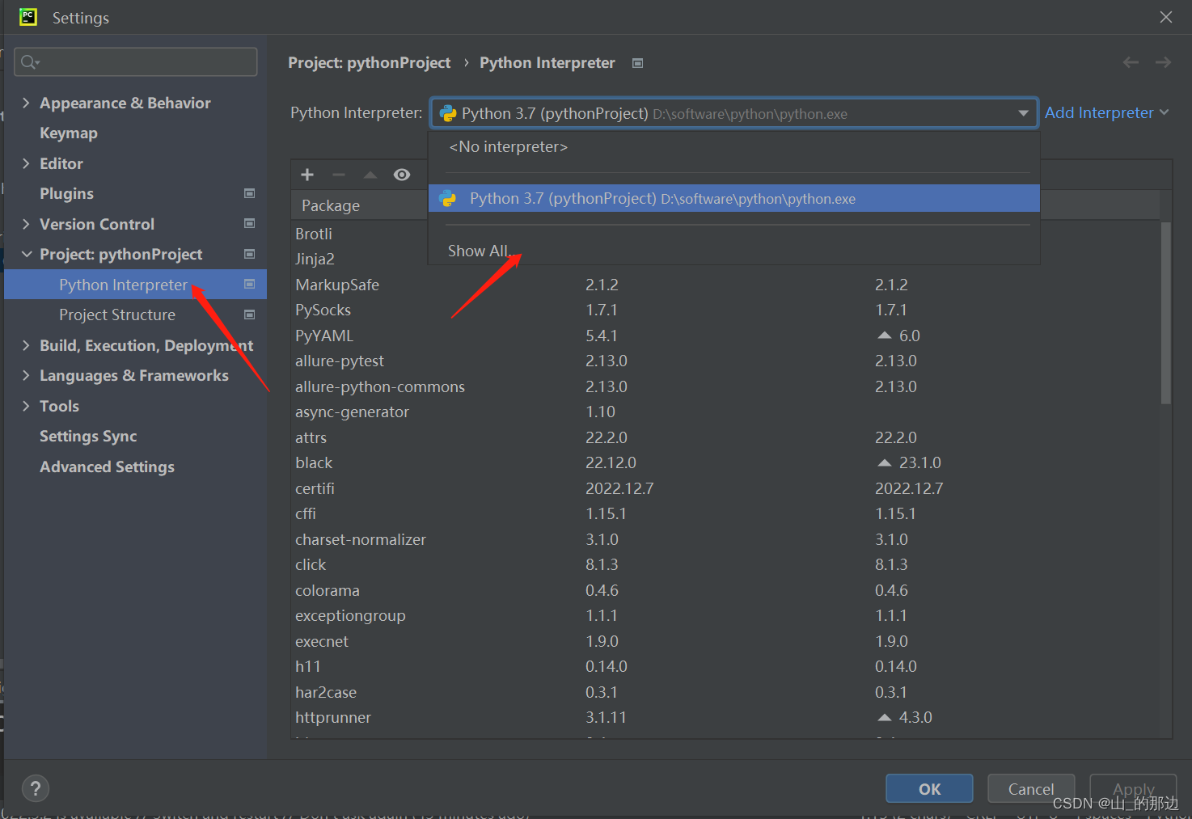Select the PySocks package row
Image resolution: width=1192 pixels, height=819 pixels.
point(725,310)
